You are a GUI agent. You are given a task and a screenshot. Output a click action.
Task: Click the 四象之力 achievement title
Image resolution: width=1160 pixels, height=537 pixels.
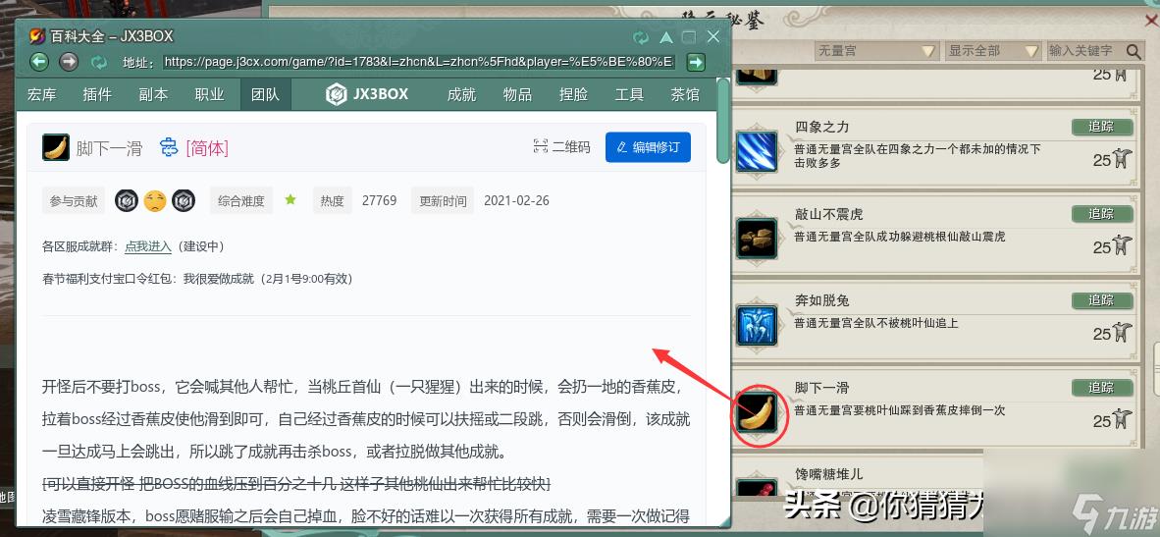[821, 128]
